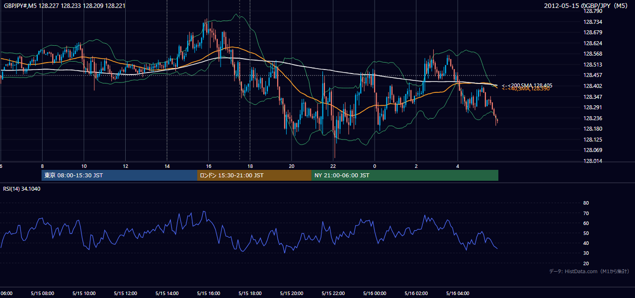Click the データ: HistData.com source credit
Viewport: 635px width, 298px height.
coord(589,271)
